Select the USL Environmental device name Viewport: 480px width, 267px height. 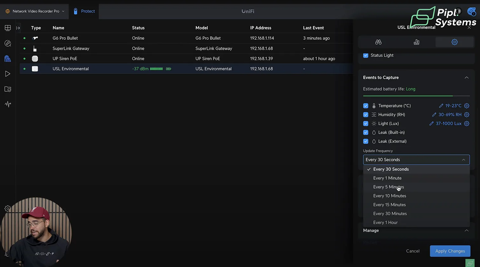pyautogui.click(x=70, y=69)
